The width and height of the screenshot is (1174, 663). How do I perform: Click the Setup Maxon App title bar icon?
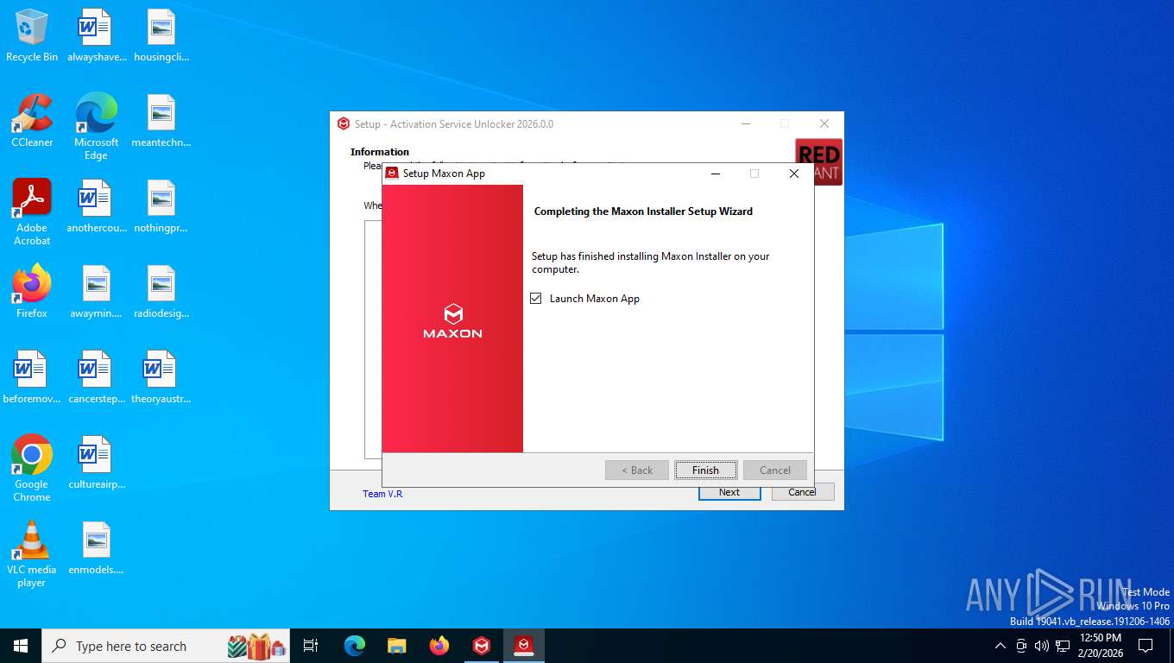point(393,174)
